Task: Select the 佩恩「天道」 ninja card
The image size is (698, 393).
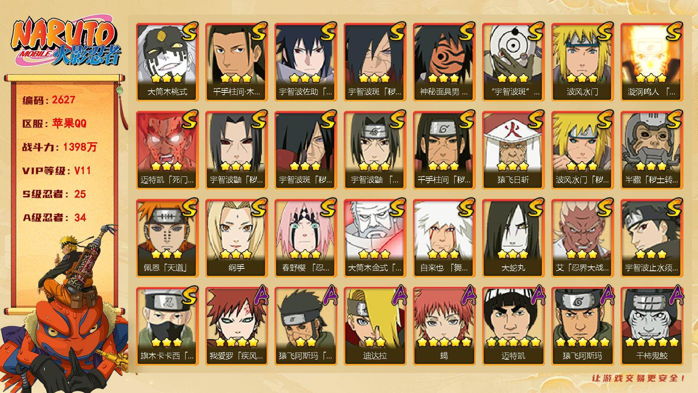Action: tap(167, 238)
